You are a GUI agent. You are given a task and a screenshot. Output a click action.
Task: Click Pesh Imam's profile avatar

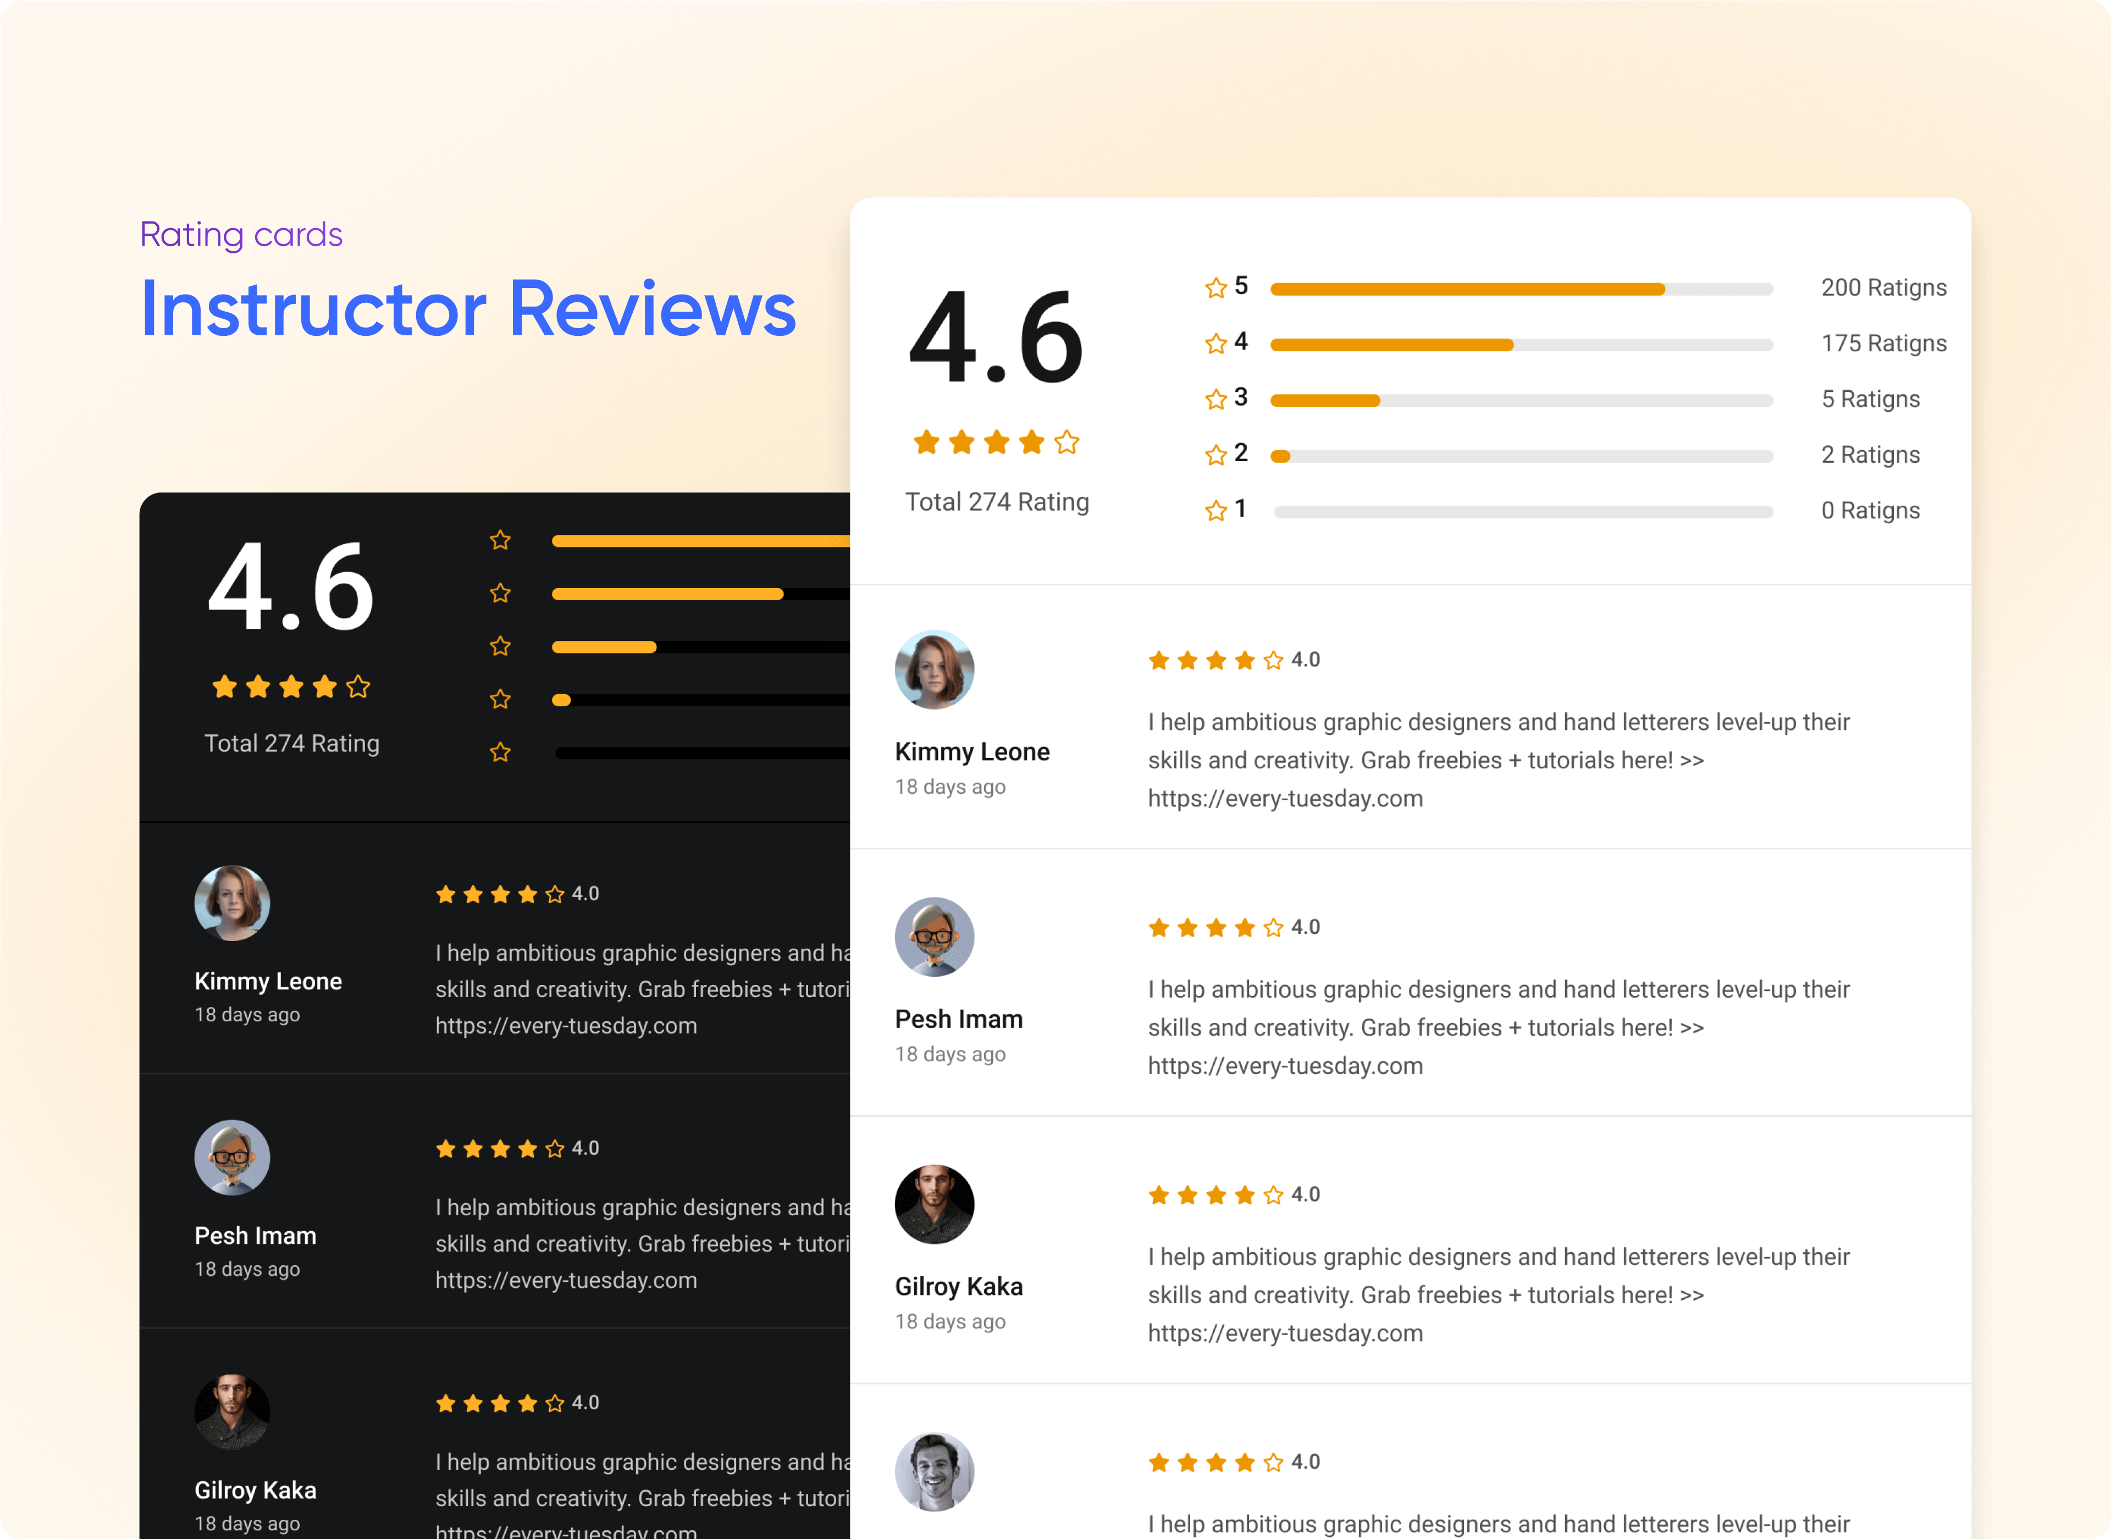(932, 936)
